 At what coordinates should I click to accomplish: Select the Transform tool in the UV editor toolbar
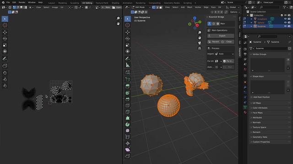coord(5,51)
